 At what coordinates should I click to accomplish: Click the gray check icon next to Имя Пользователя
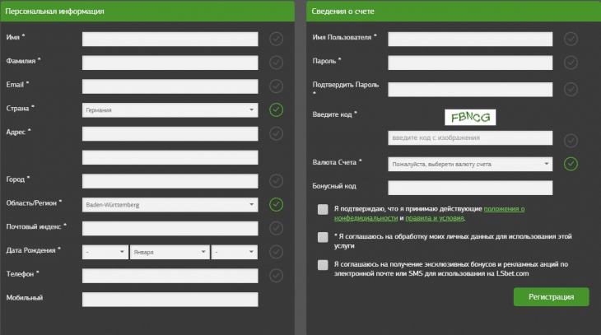point(571,39)
